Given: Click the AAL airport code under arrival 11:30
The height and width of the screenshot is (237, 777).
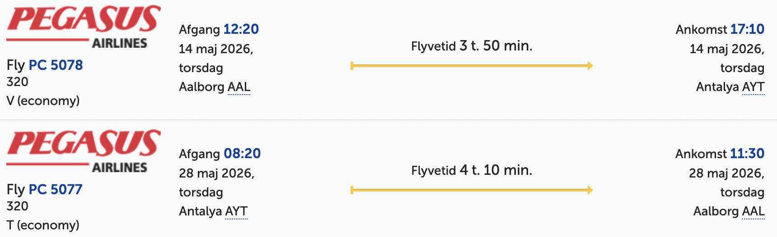Looking at the screenshot, I should (x=753, y=211).
